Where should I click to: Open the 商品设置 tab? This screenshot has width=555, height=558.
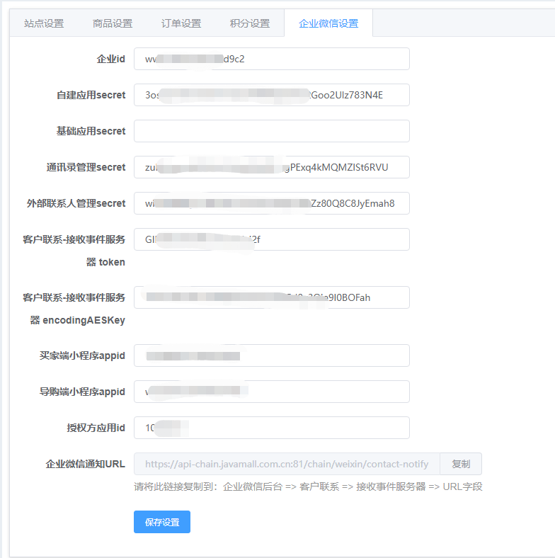113,23
